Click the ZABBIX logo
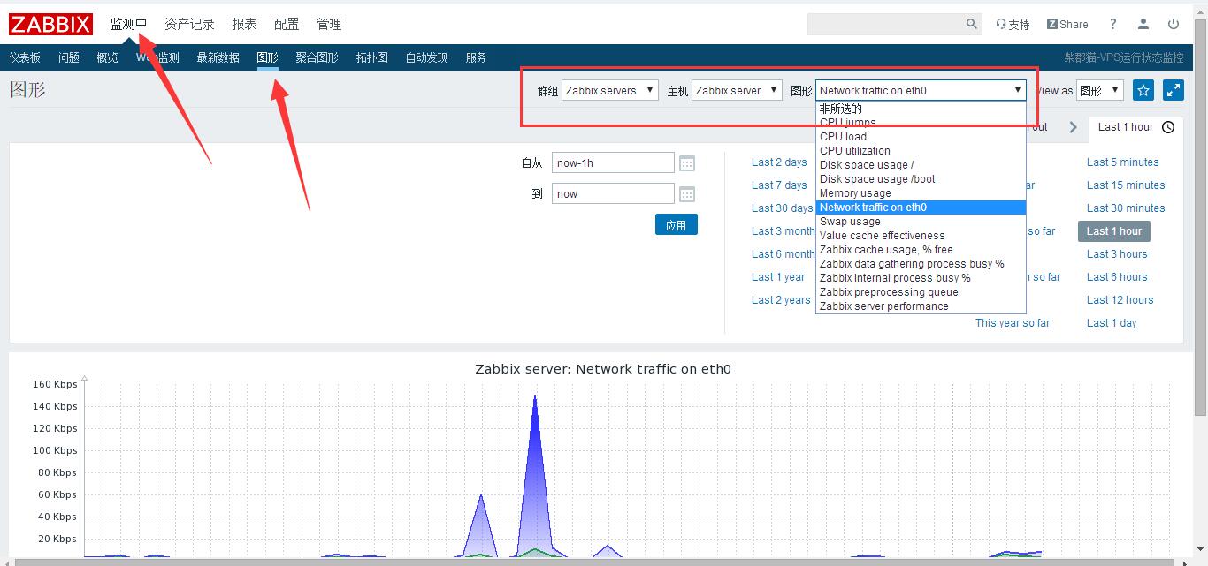 pyautogui.click(x=50, y=24)
